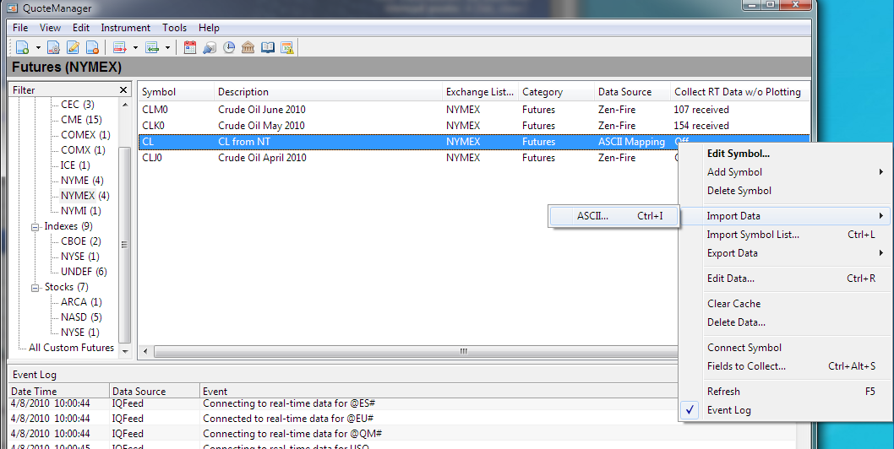This screenshot has height=449, width=894.
Task: Select NASD (5) under Stocks
Action: 81,317
